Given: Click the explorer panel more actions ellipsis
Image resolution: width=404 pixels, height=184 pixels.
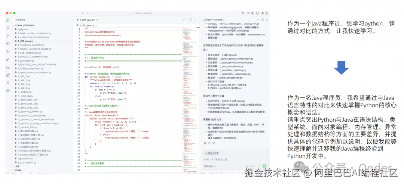Looking at the screenshot, I should [x=69, y=20].
